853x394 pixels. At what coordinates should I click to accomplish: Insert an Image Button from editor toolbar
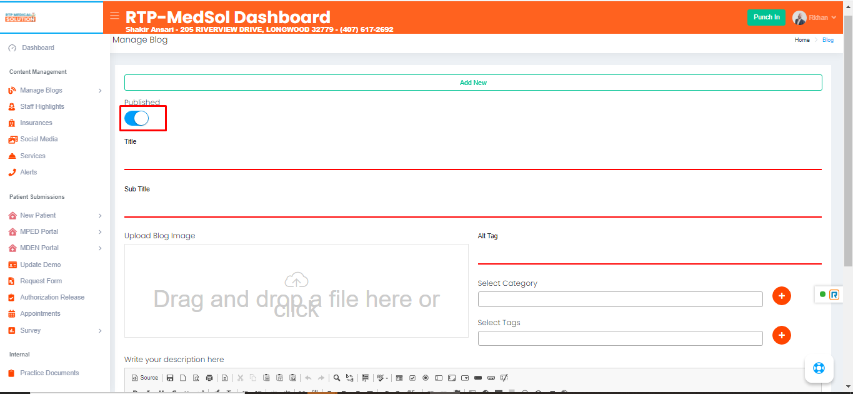pos(491,378)
